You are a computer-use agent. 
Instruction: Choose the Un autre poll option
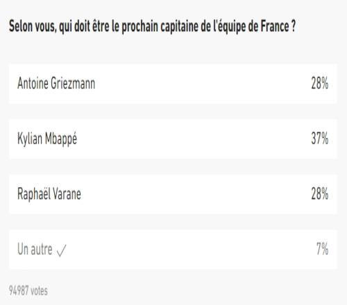click(x=173, y=250)
